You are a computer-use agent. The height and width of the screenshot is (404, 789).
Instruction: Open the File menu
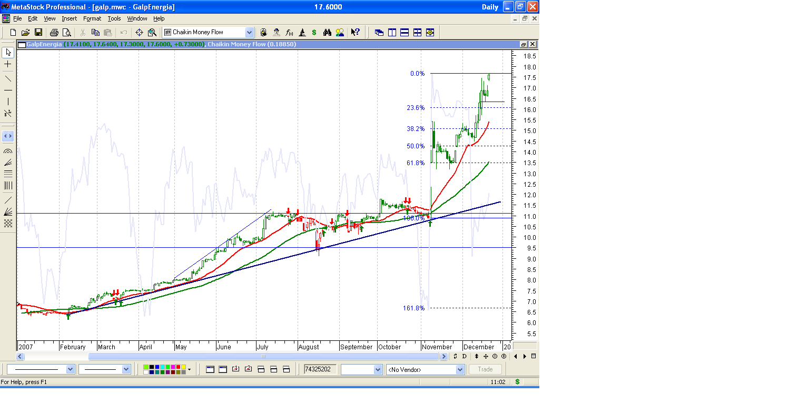point(17,18)
